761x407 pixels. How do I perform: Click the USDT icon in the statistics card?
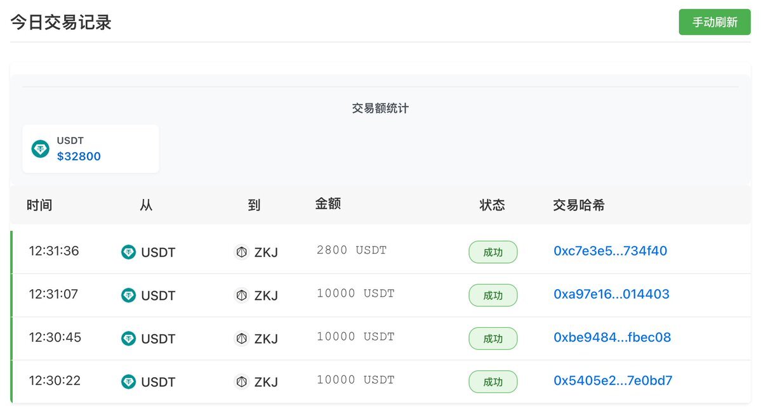[x=40, y=149]
